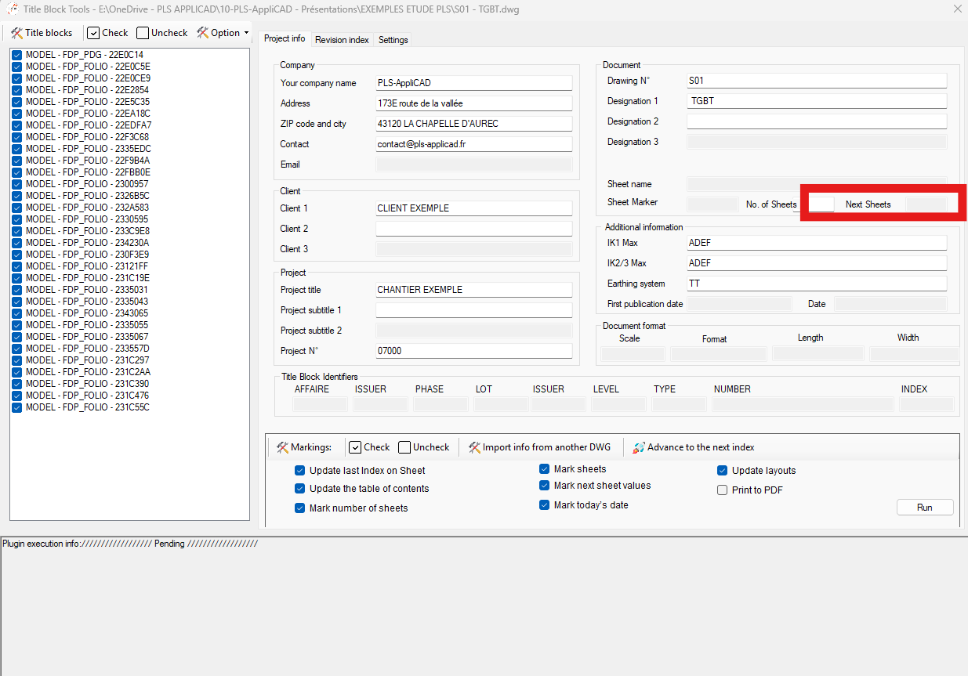This screenshot has width=968, height=676.
Task: Click the Uncheck icon in the top toolbar
Action: point(143,33)
